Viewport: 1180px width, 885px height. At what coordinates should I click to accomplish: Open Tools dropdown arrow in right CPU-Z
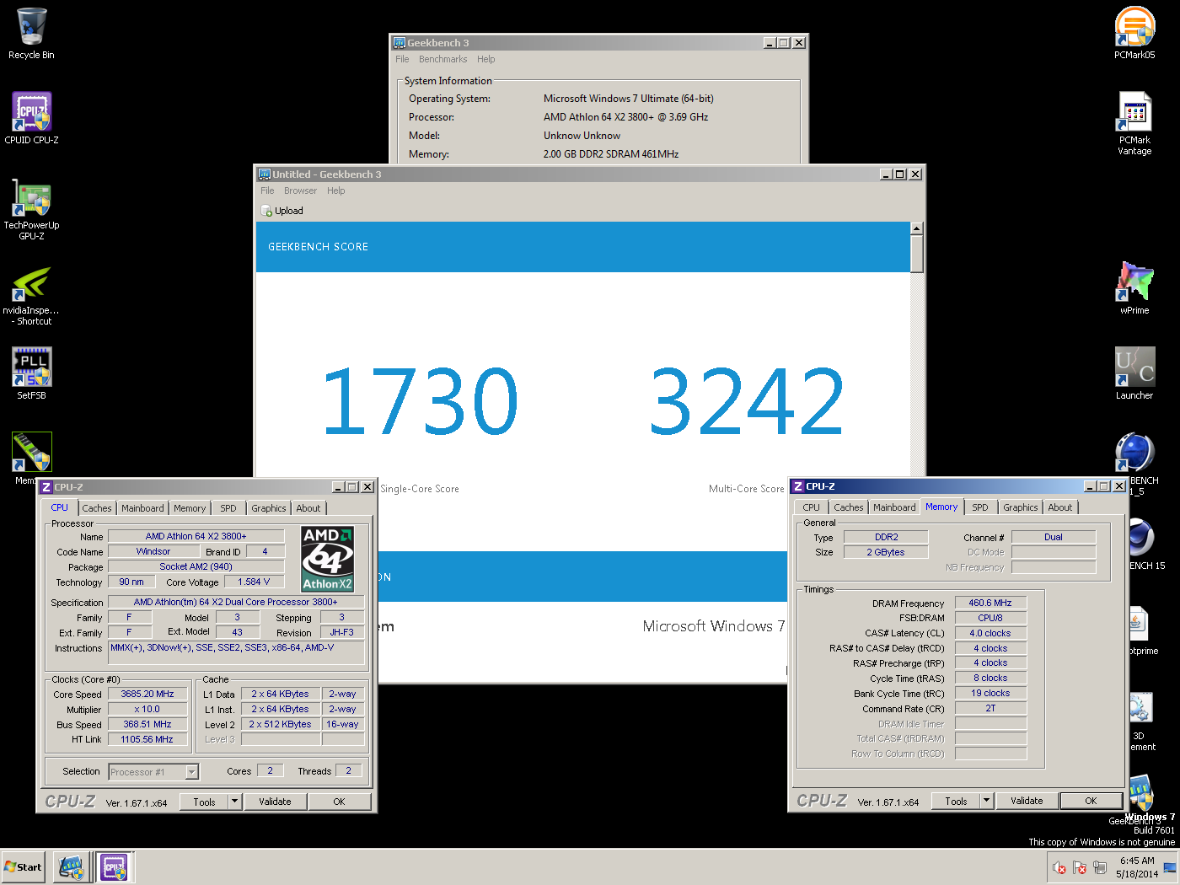[987, 801]
